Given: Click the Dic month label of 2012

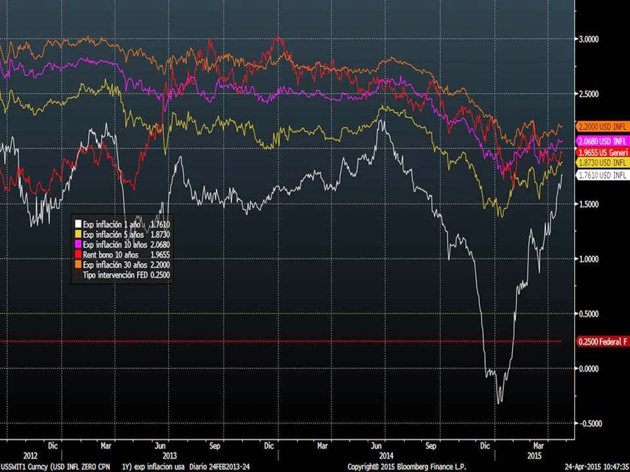Looking at the screenshot, I should tap(52, 446).
